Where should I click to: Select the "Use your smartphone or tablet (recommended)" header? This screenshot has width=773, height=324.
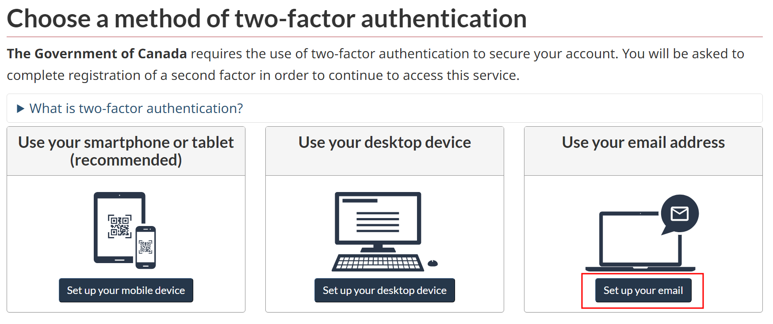tap(126, 151)
